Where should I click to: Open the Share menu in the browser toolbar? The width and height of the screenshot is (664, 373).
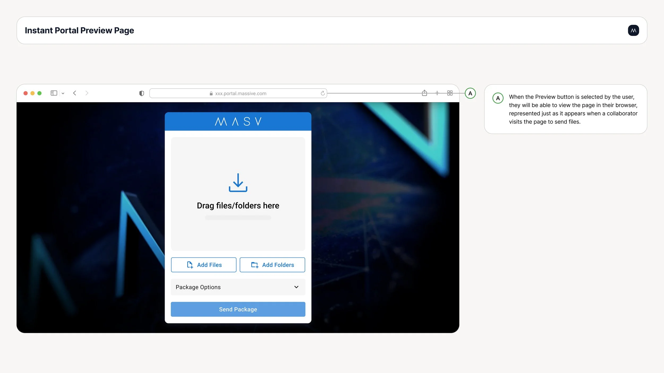424,93
